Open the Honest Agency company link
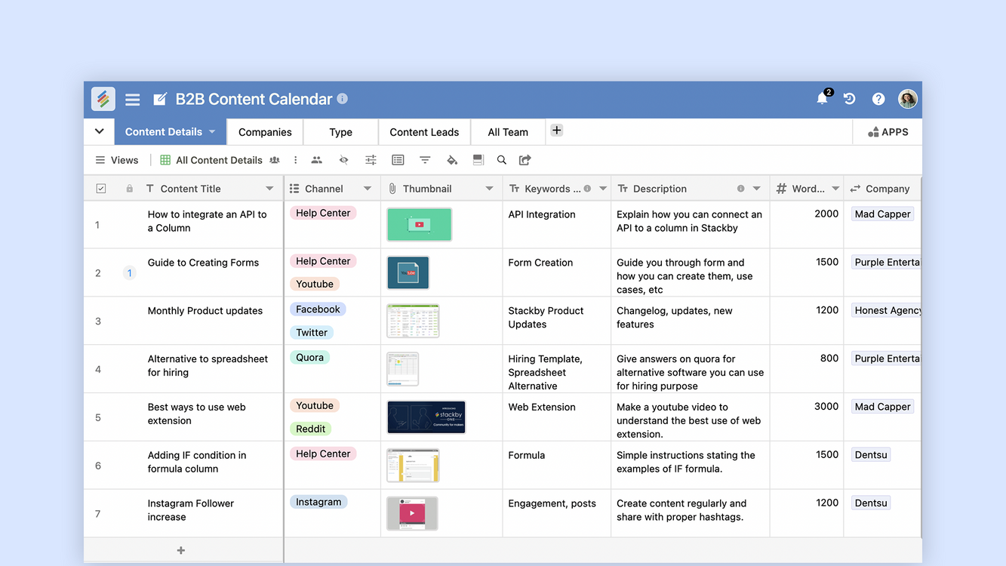This screenshot has width=1006, height=566. pyautogui.click(x=888, y=310)
